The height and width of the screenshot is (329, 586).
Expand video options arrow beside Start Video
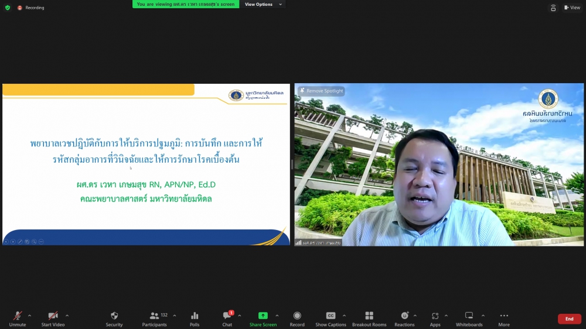tap(67, 316)
